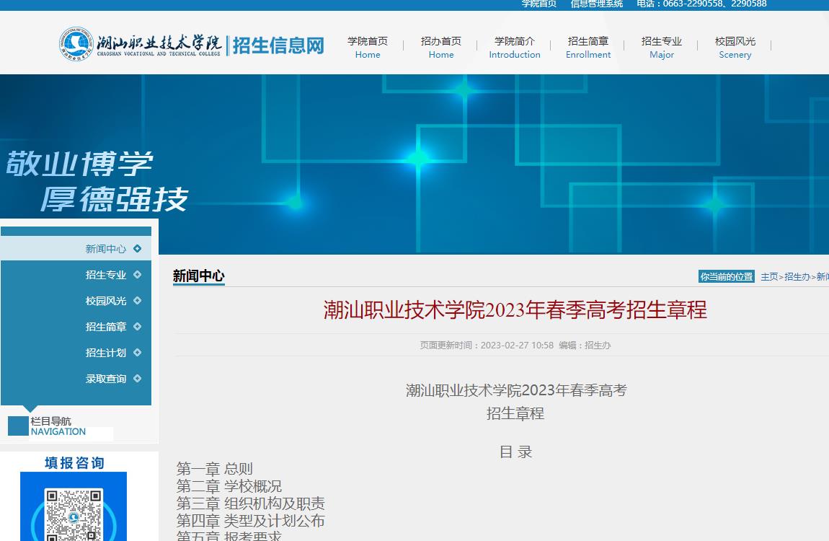Click 招生办 in the breadcrumb

(797, 276)
